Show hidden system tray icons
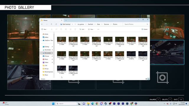 (164, 104)
